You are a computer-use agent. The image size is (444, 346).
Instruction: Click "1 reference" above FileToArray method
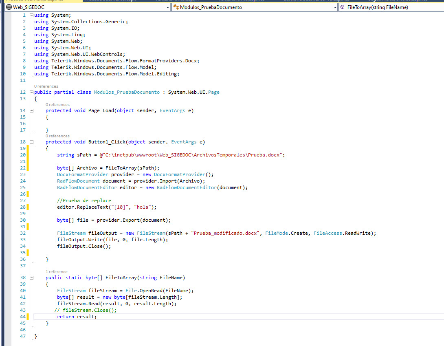(57, 272)
